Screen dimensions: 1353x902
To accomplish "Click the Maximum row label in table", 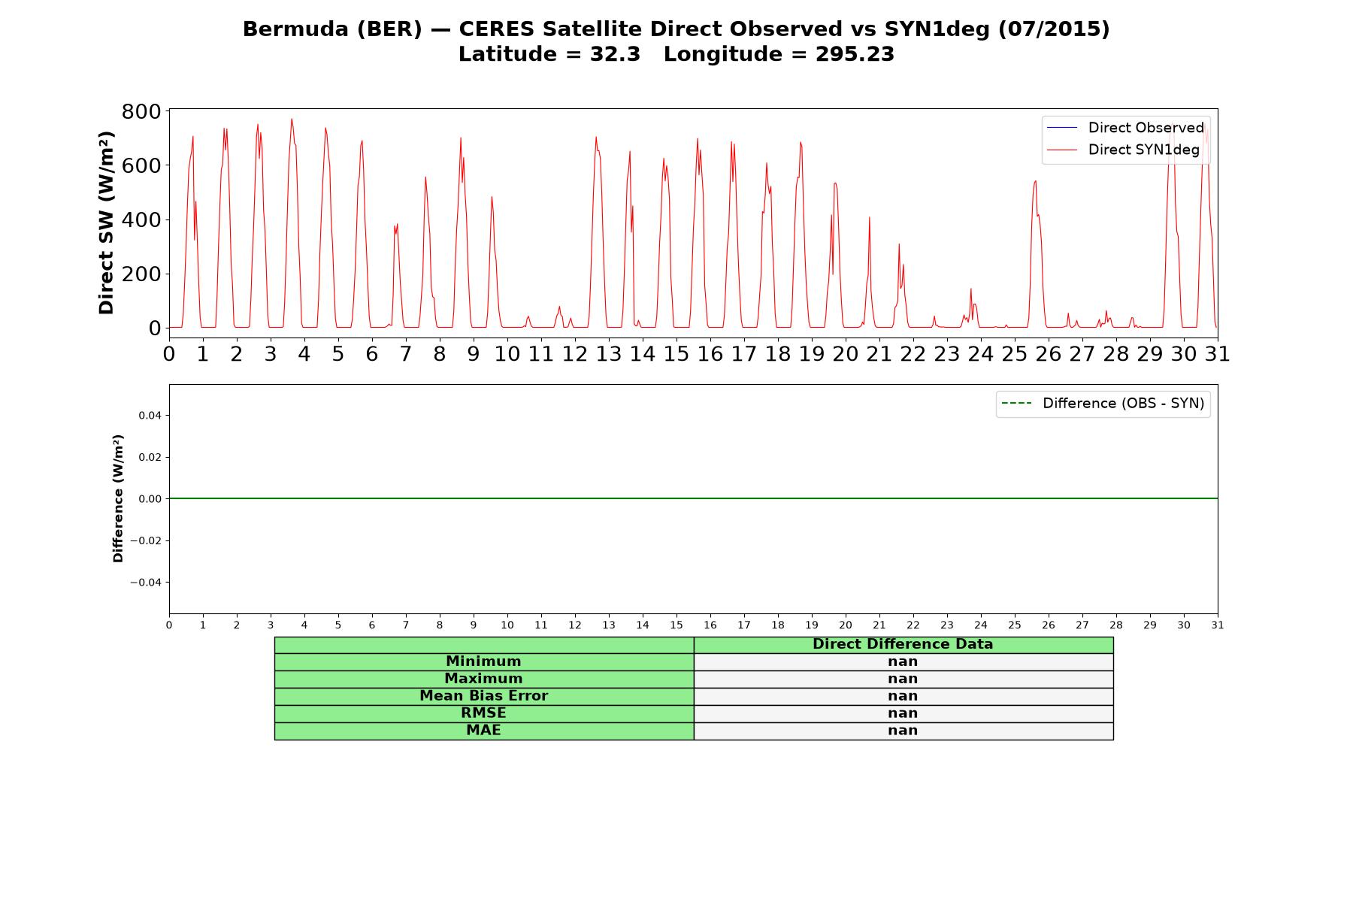I will [483, 679].
